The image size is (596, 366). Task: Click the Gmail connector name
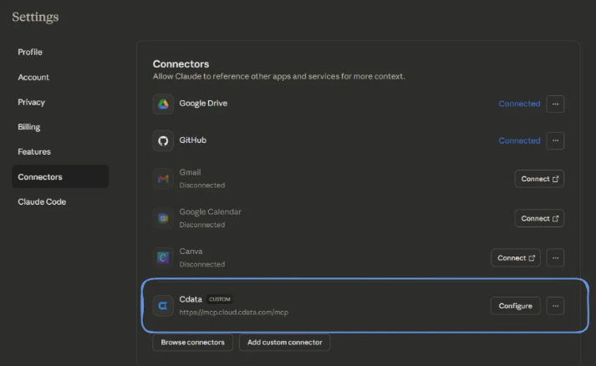pyautogui.click(x=190, y=172)
